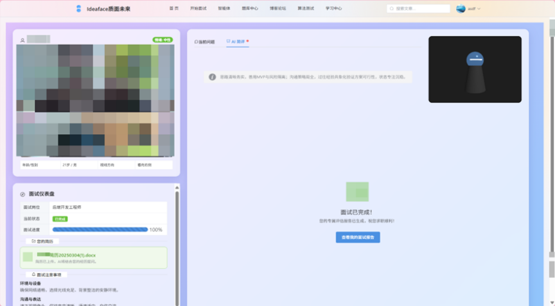Screen dimensions: 555x306
Task: Click the interview dashboard gauge icon
Action: [22, 194]
